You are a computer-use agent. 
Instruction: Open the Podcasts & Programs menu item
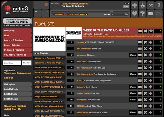tap(17, 50)
